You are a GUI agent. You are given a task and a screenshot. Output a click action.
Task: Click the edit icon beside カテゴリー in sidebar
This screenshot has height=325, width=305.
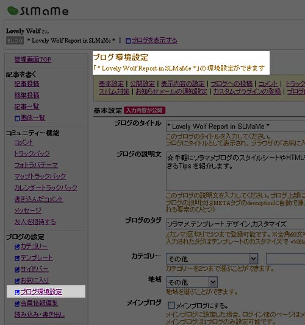click(x=17, y=246)
